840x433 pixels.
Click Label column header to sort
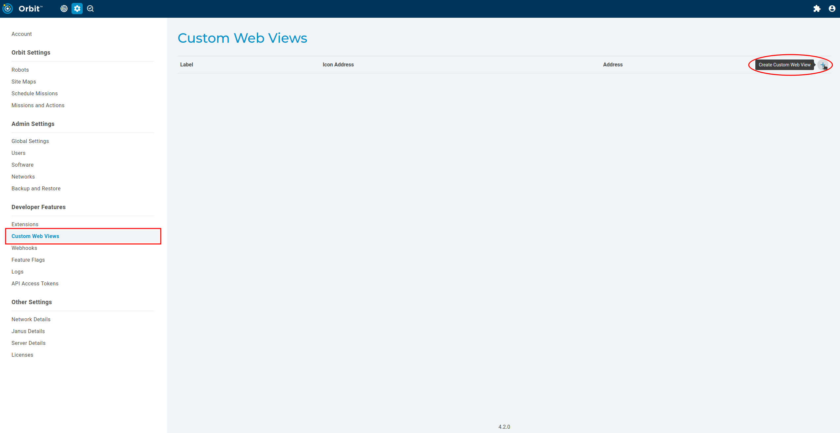(186, 65)
